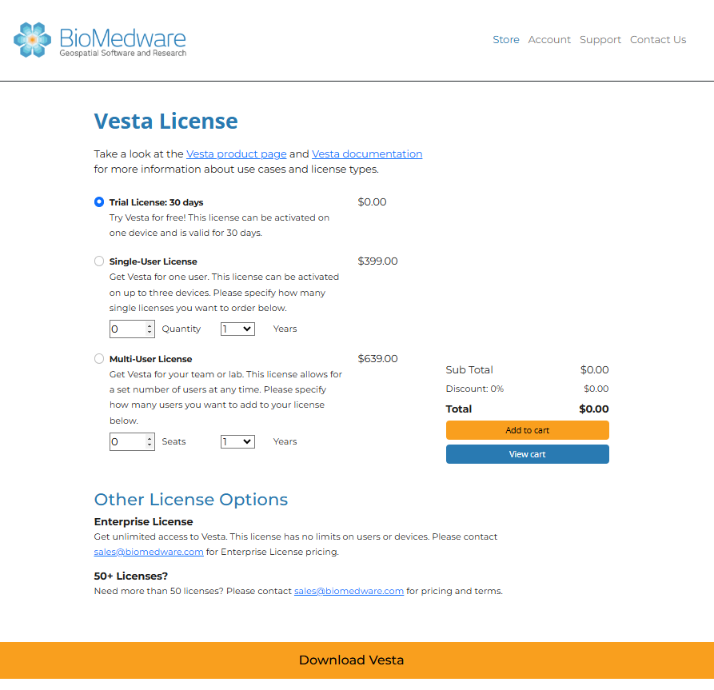Open the Multi-User Years dropdown
This screenshot has height=690, width=714.
[237, 441]
